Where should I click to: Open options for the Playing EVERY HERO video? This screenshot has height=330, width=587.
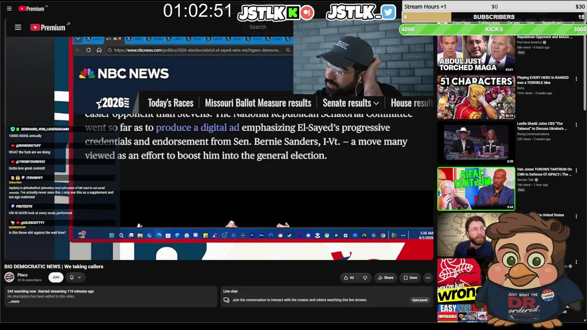(576, 79)
